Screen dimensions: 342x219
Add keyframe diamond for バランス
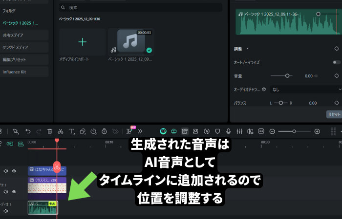click(337, 103)
